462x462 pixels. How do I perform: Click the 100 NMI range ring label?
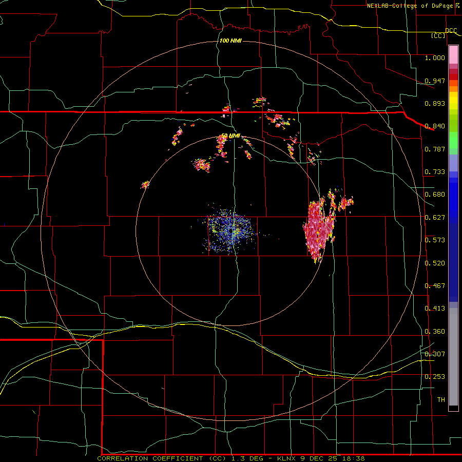(x=230, y=41)
